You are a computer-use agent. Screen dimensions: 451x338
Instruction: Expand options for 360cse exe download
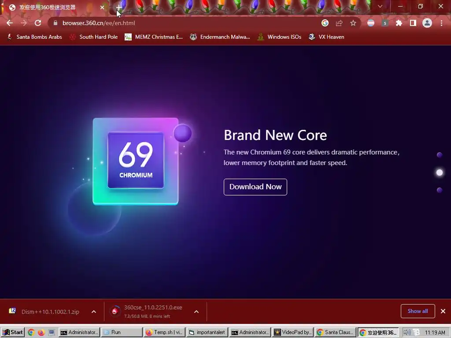click(196, 312)
